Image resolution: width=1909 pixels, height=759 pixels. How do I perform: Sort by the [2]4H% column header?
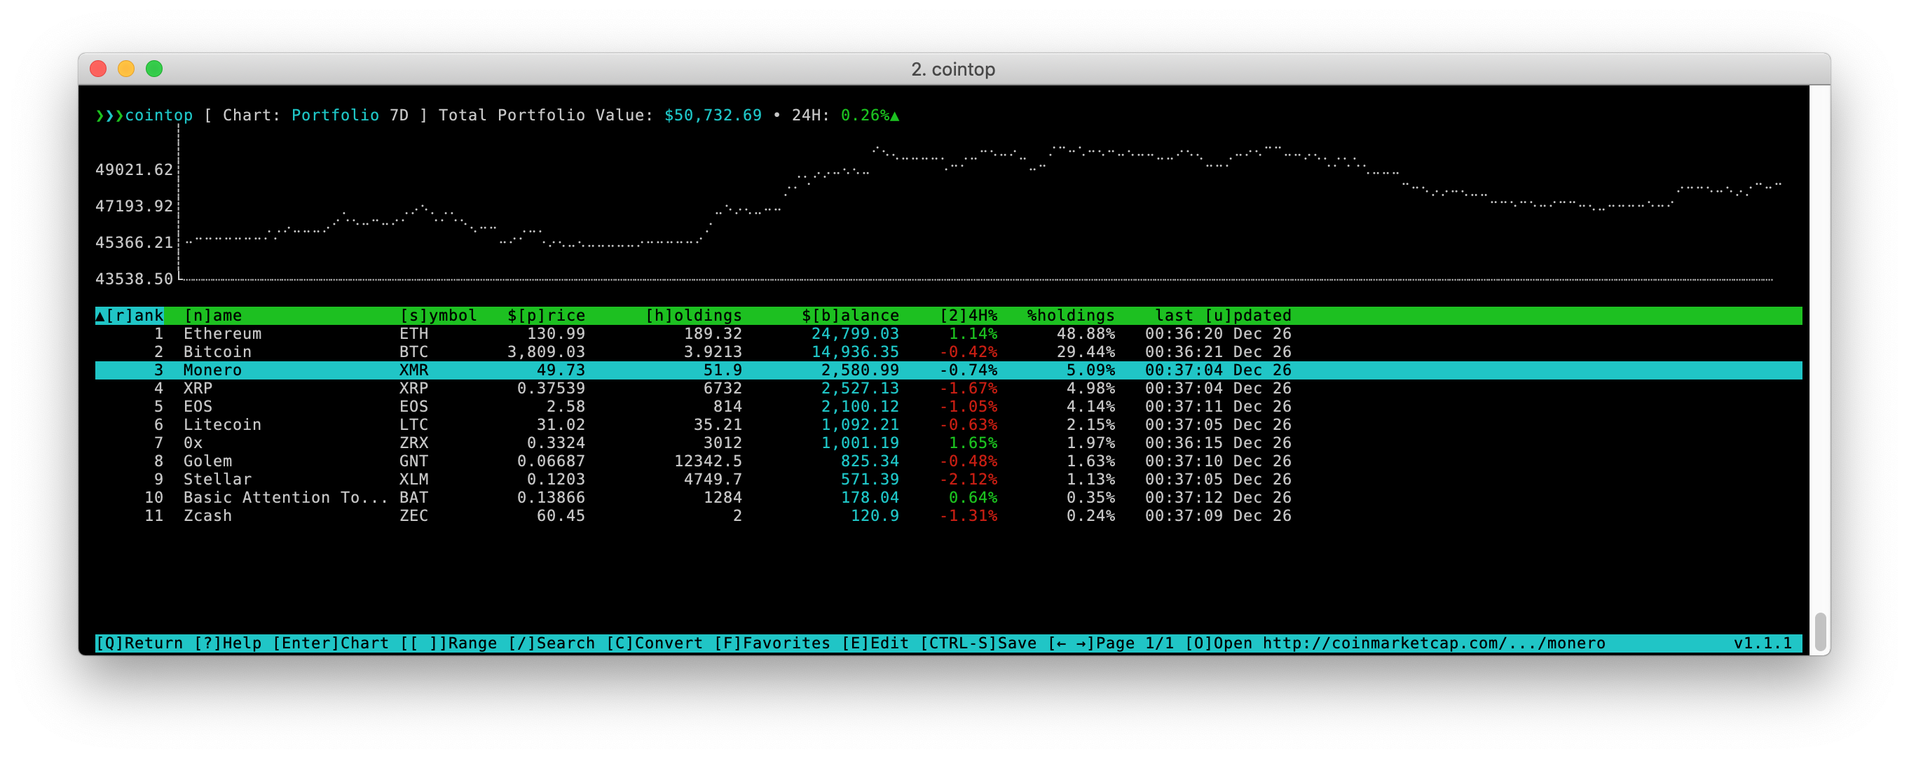[x=969, y=316]
